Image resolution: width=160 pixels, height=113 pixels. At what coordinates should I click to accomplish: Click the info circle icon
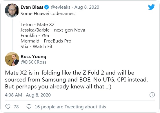tap(152, 95)
